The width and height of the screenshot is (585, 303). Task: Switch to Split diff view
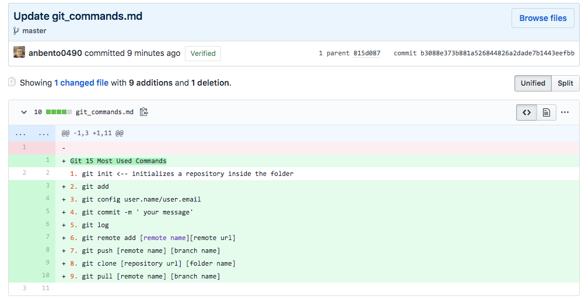tap(565, 83)
